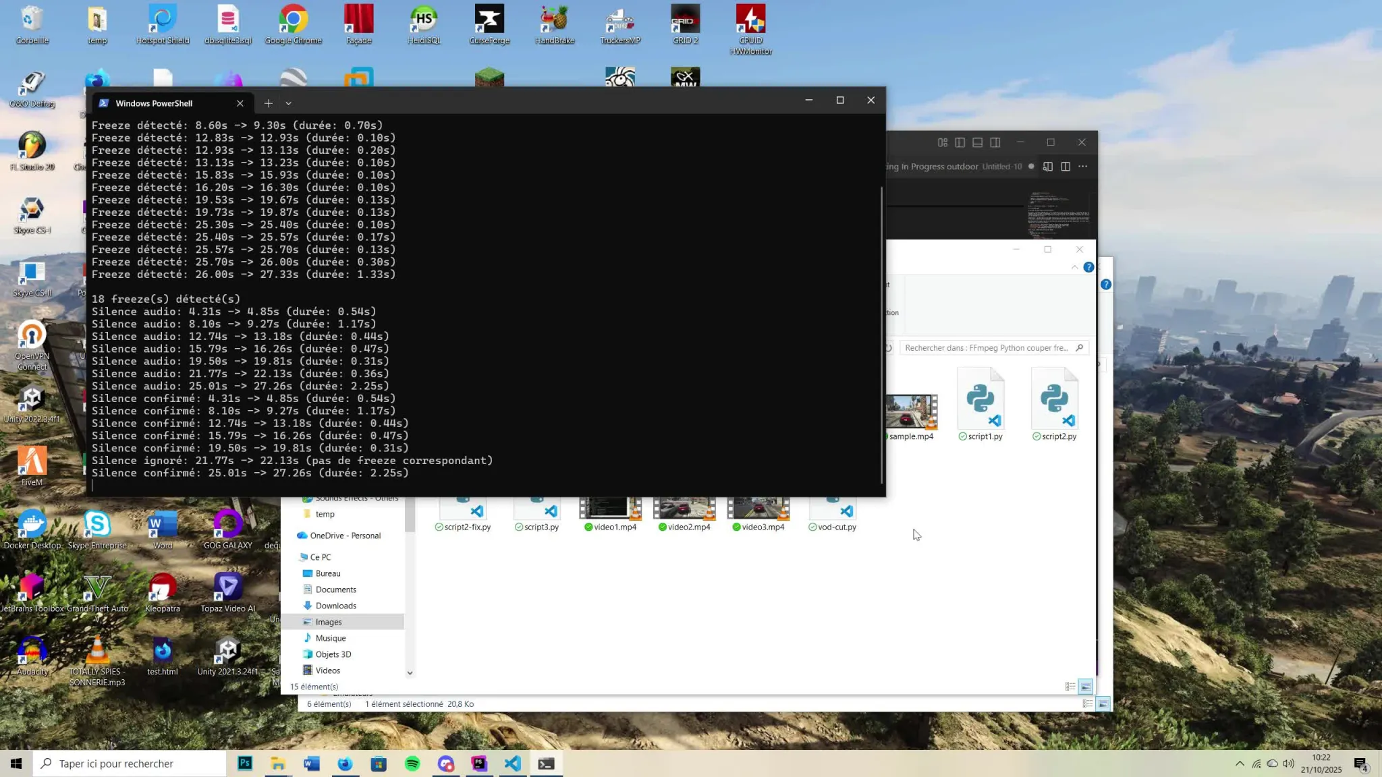Image resolution: width=1382 pixels, height=777 pixels.
Task: Select the script1.py file
Action: click(981, 402)
